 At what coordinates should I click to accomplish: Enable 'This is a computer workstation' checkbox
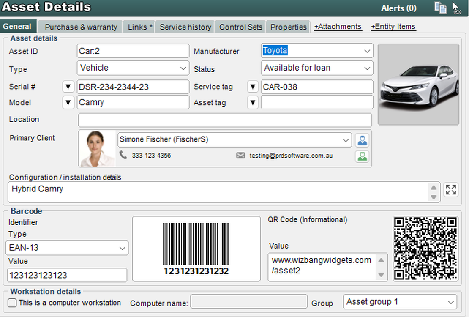pos(13,303)
